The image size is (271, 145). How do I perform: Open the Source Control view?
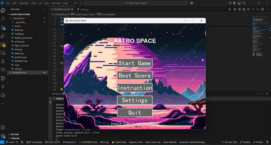click(3, 27)
